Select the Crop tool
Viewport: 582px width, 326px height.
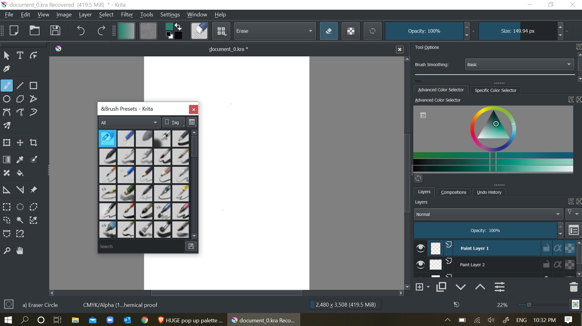pos(33,143)
